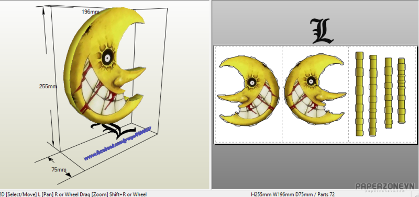The width and height of the screenshot is (419, 197).
Task: Click the PAPERZONEVN watermark logo
Action: 385,187
